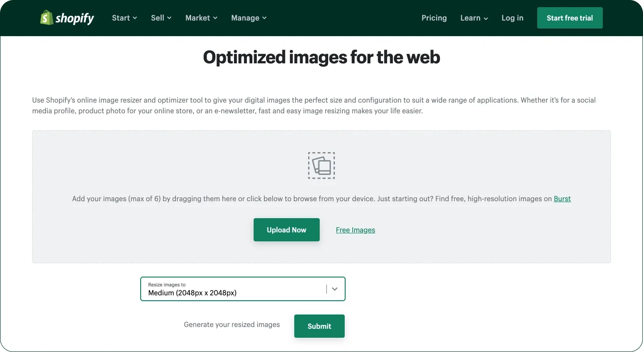The image size is (643, 352).
Task: Click the chevron beside the Manage menu
Action: (265, 19)
